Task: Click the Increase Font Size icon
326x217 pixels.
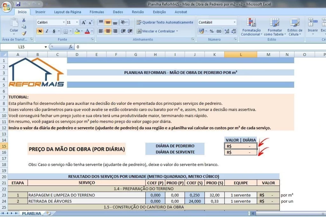Action: tap(83, 23)
